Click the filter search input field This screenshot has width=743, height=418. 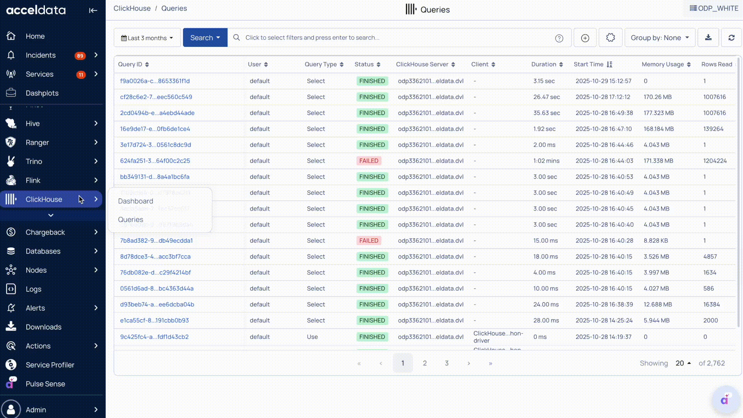click(395, 38)
